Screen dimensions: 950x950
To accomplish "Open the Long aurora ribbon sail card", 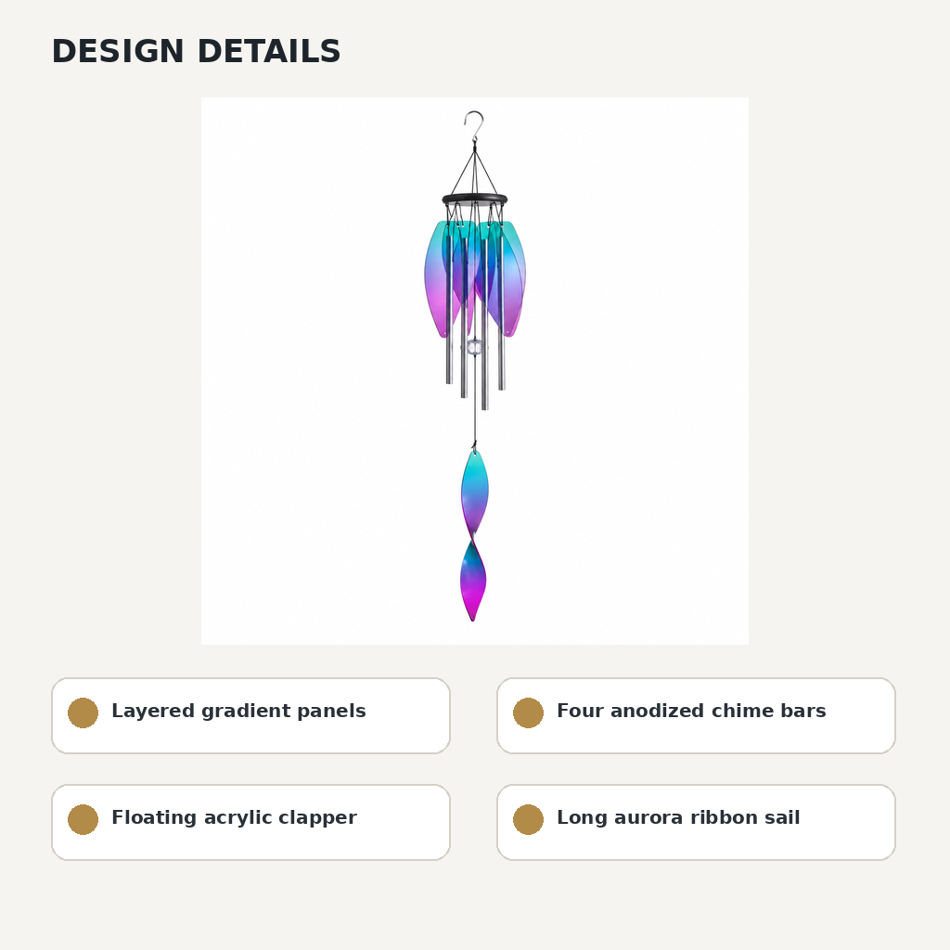I will [696, 822].
